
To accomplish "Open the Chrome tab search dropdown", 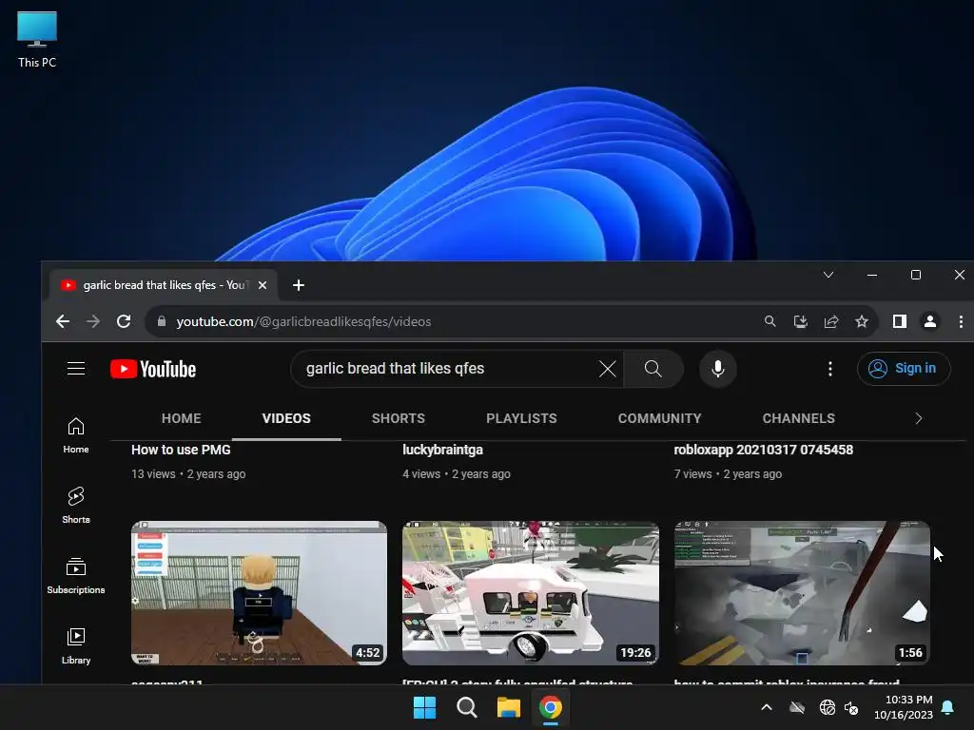I will 828,275.
